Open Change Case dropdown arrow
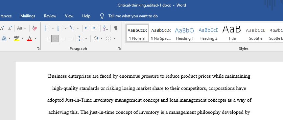Viewport: 283px width, 120px height. point(25,28)
